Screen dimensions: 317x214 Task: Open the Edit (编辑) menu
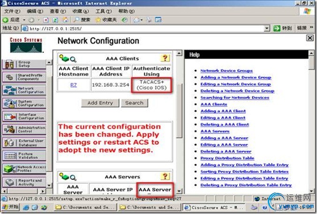(x=35, y=11)
